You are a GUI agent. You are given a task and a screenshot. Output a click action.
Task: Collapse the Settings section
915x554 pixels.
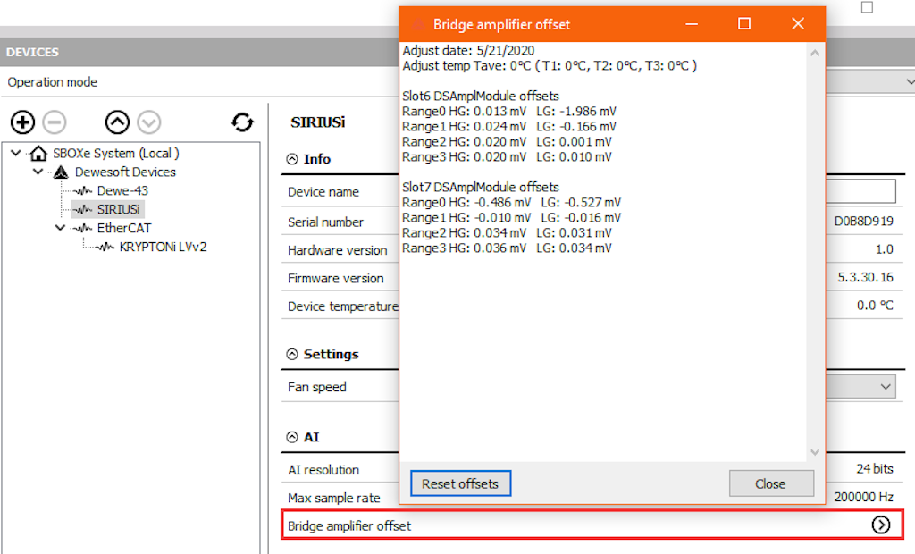[x=292, y=354]
